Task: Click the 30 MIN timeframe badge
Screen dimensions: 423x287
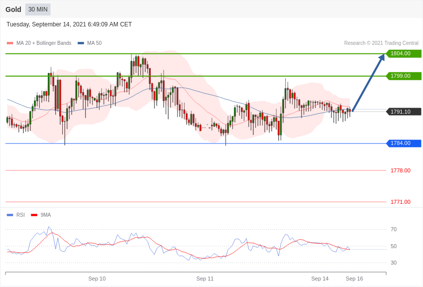Action: [38, 9]
